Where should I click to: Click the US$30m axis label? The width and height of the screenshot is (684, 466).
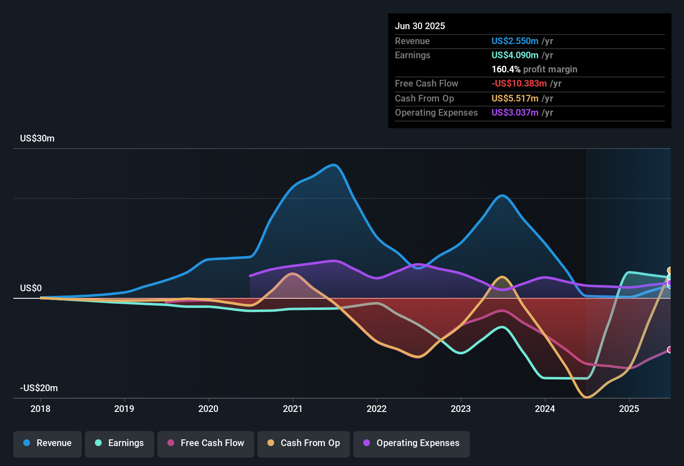coord(37,139)
